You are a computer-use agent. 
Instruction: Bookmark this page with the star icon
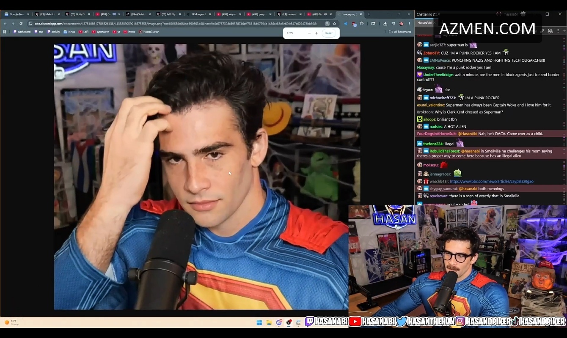point(334,24)
